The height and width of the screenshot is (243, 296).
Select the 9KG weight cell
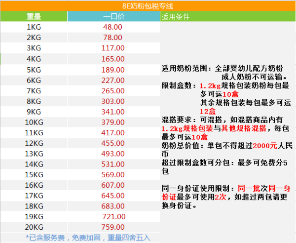(34, 112)
